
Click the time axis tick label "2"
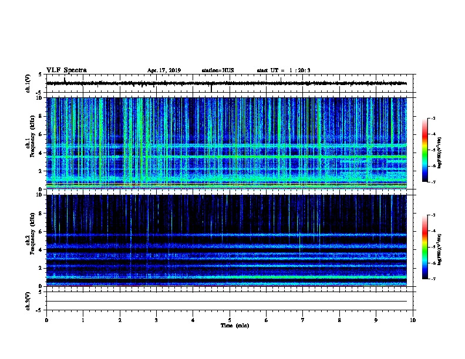point(120,320)
